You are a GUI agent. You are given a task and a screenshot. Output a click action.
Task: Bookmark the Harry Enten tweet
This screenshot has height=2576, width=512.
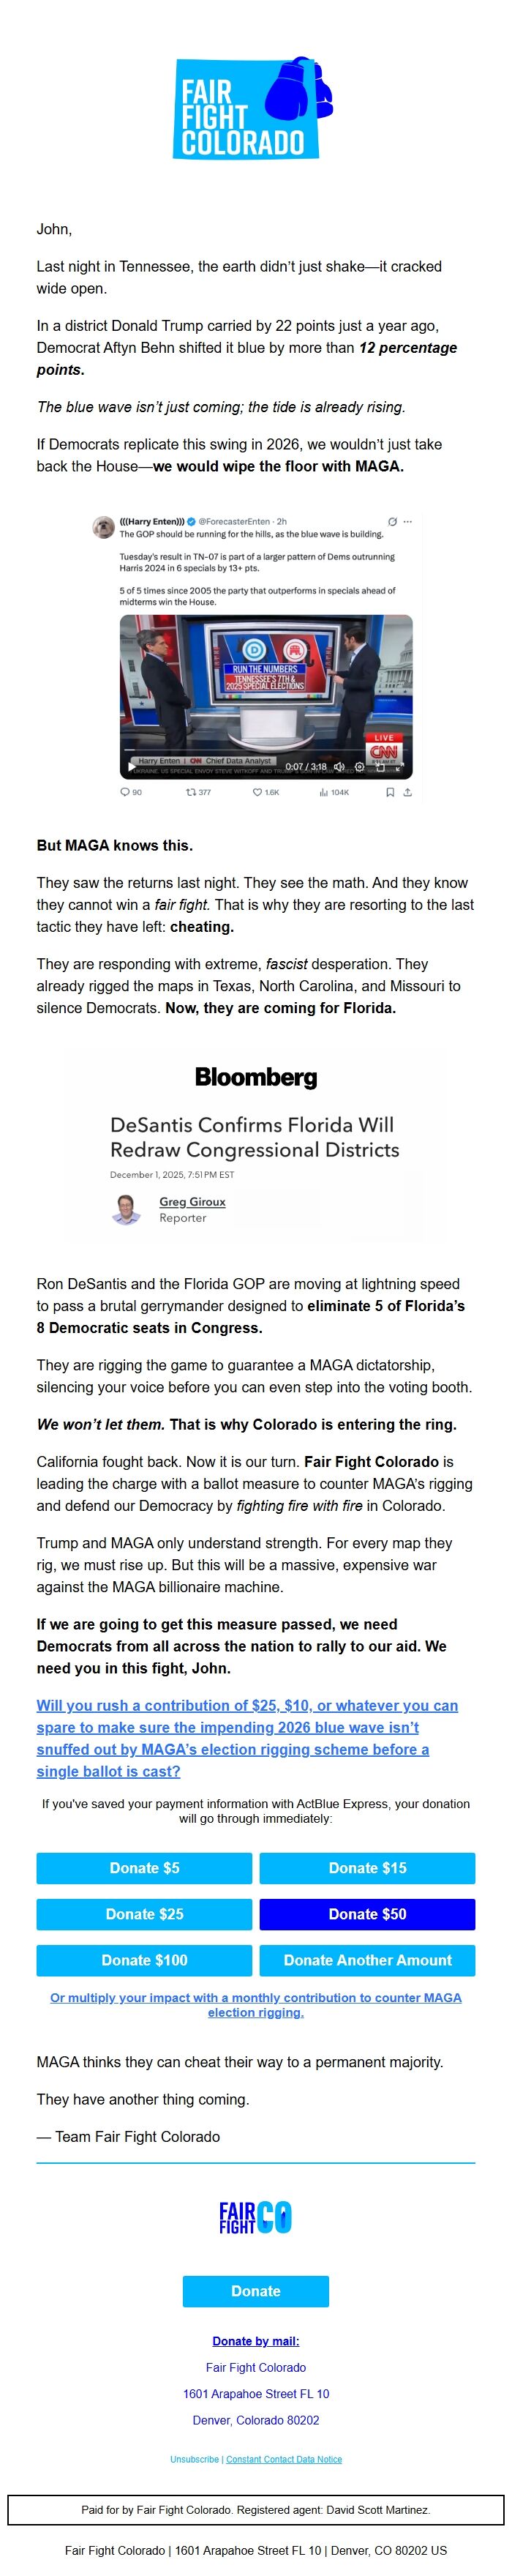(x=390, y=792)
